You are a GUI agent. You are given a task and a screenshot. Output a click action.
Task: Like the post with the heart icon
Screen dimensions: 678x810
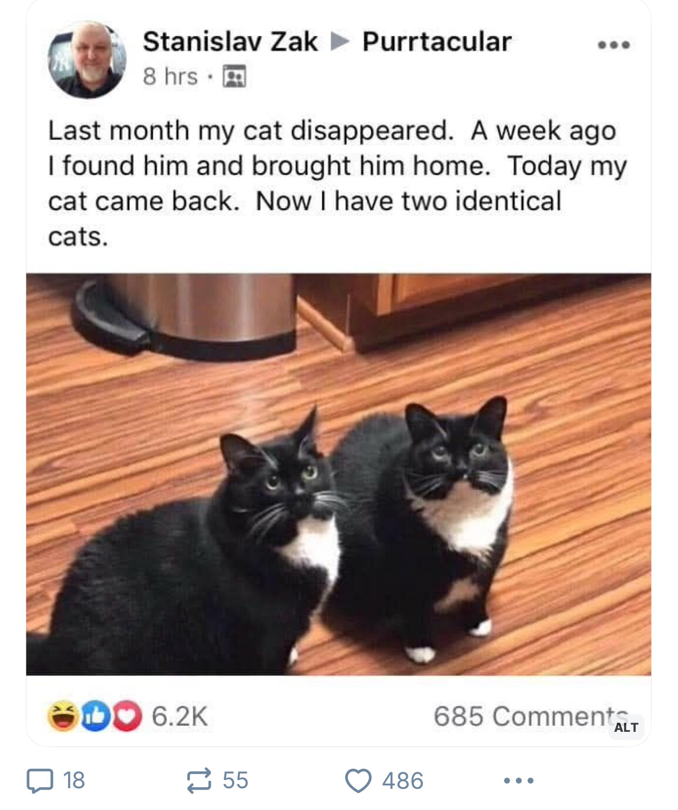tap(358, 781)
